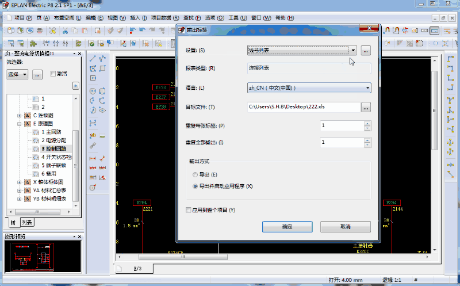Click the 取消 button
The height and width of the screenshot is (286, 460).
(346, 227)
